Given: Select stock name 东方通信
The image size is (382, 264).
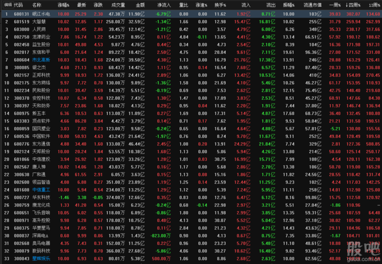Looking at the screenshot, I should 41,144.
